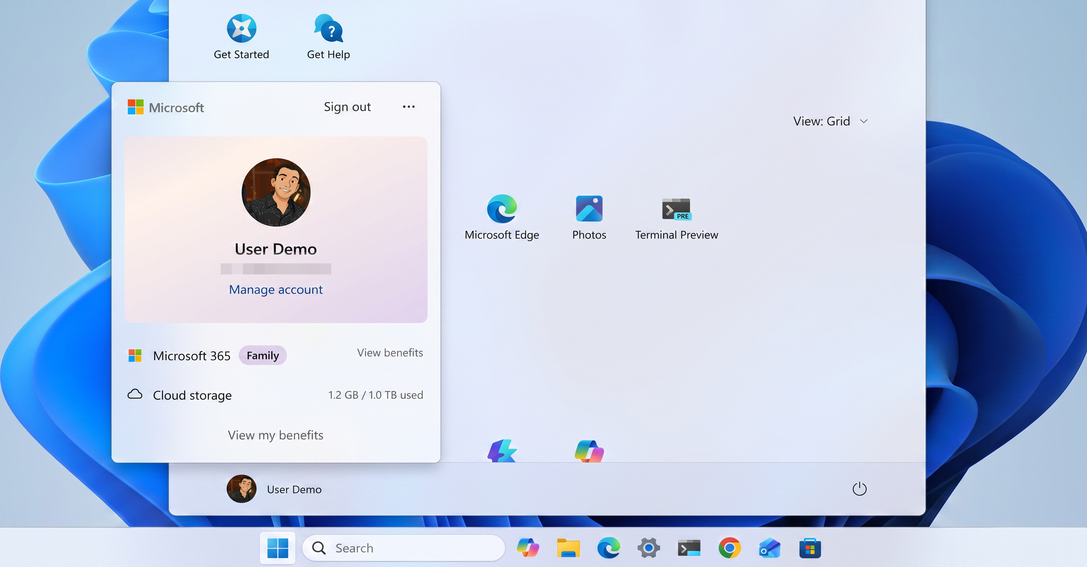Click into the taskbar Search box
Image resolution: width=1087 pixels, height=567 pixels.
(x=403, y=548)
